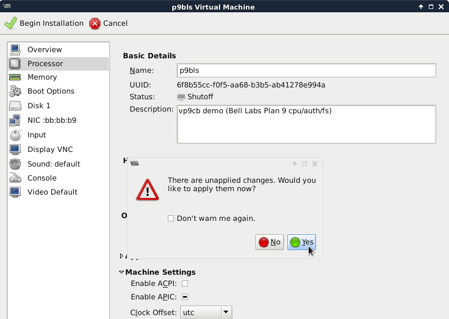Click the Sound default speaker icon
Viewport: 449px width, 319px height.
click(x=15, y=164)
